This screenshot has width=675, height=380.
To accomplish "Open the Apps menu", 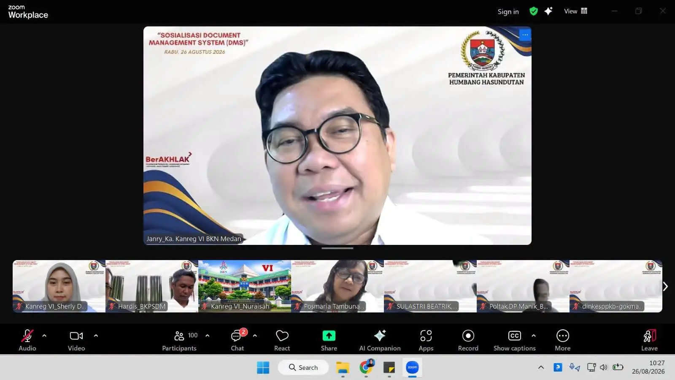I will [426, 340].
